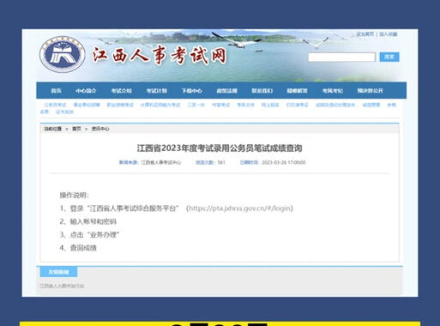Click the news source 江西省人事考试中心

tap(161, 162)
